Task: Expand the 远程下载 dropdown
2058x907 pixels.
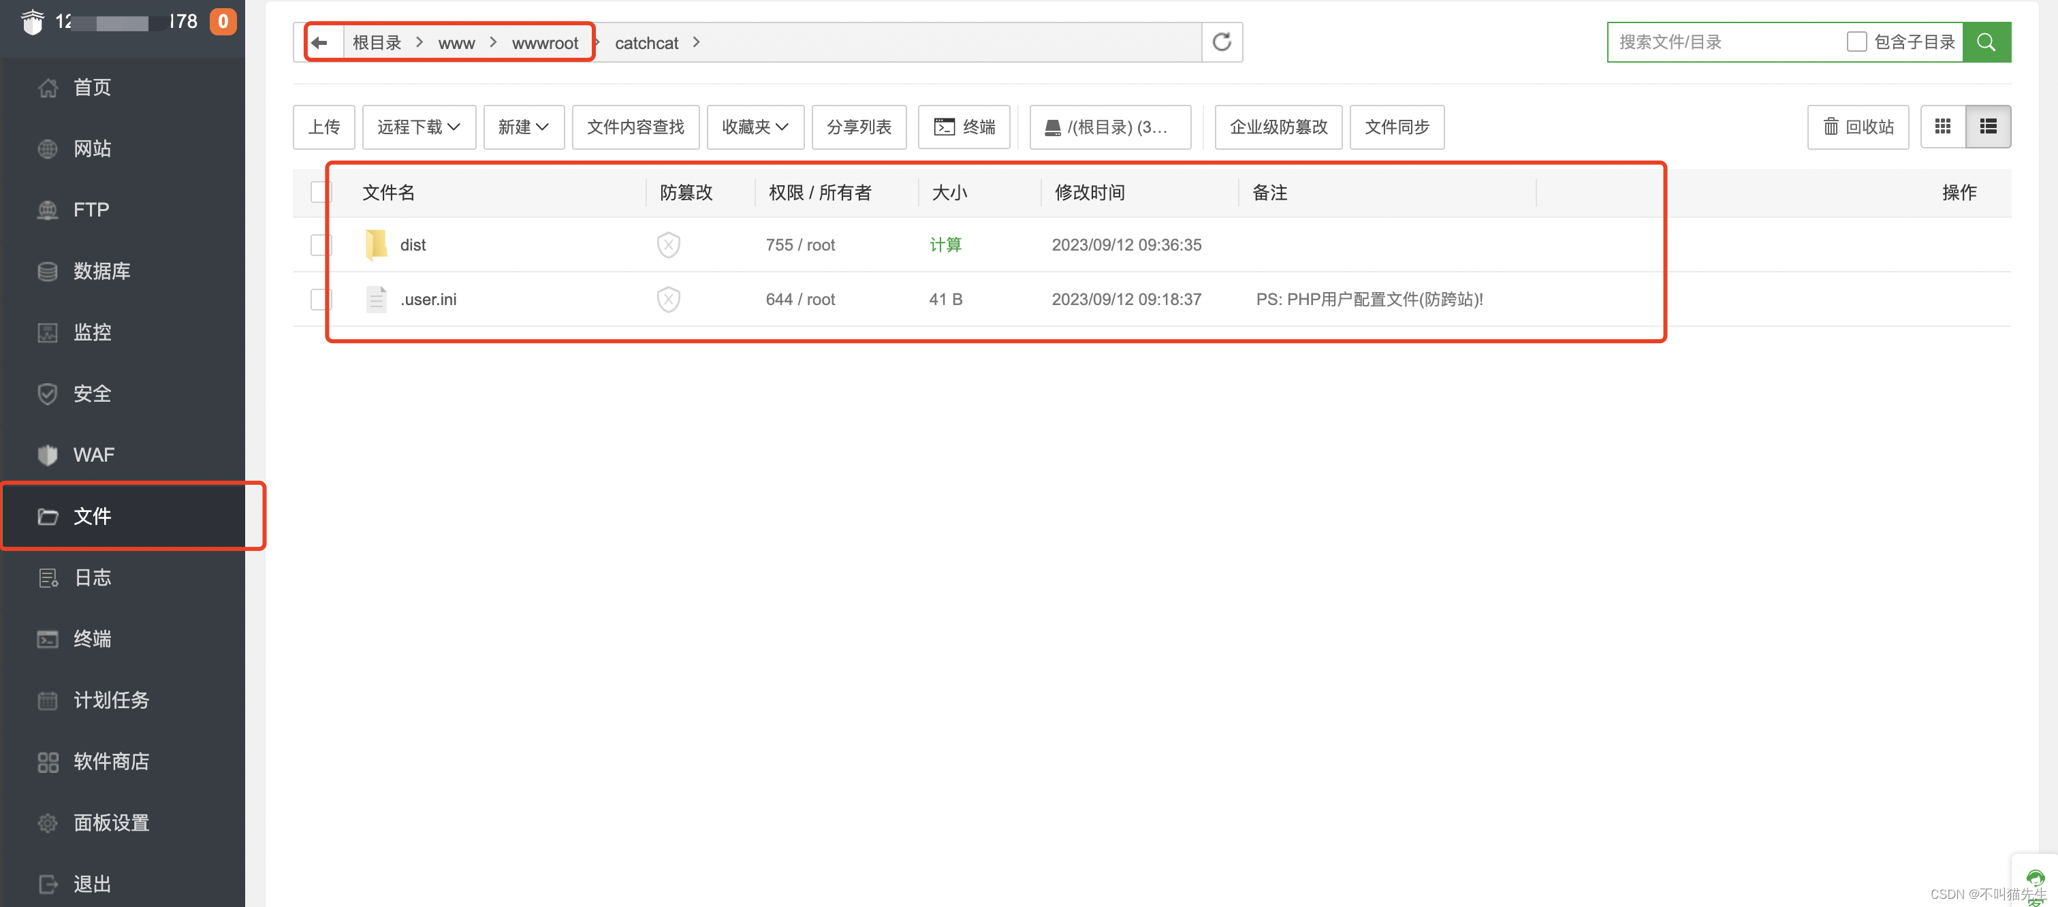Action: 419,126
